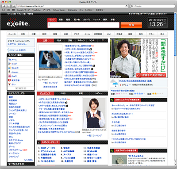Click the 占い icon in My Links
This screenshot has width=177, height=169.
9,84
